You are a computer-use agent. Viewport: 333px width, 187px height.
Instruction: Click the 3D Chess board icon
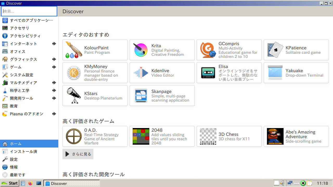tap(208, 136)
